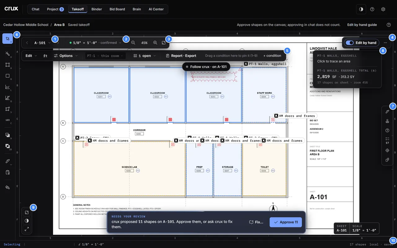Toggle the Edit by hand switch

coord(350,43)
